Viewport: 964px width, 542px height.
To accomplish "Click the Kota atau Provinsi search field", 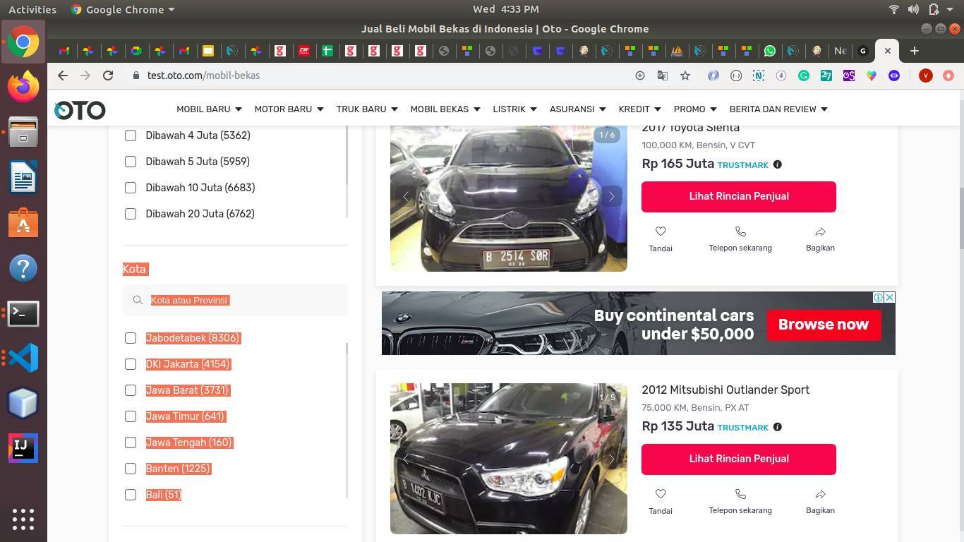I will click(x=235, y=300).
